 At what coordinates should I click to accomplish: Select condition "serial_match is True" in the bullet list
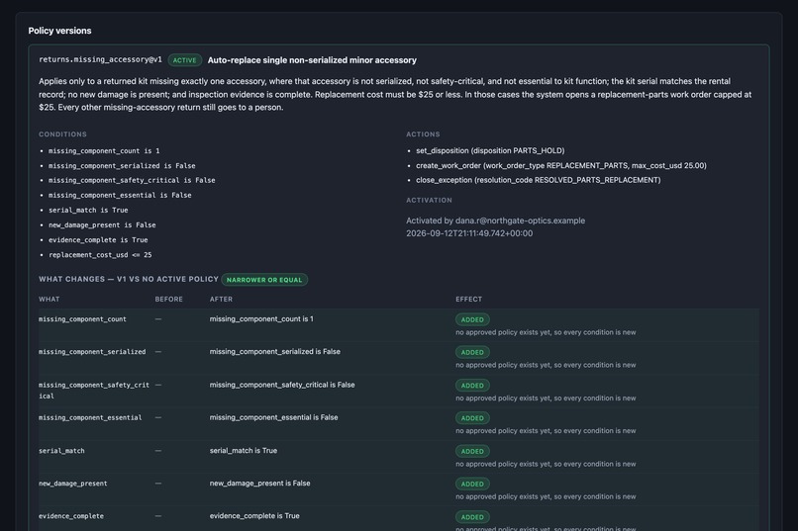(88, 210)
